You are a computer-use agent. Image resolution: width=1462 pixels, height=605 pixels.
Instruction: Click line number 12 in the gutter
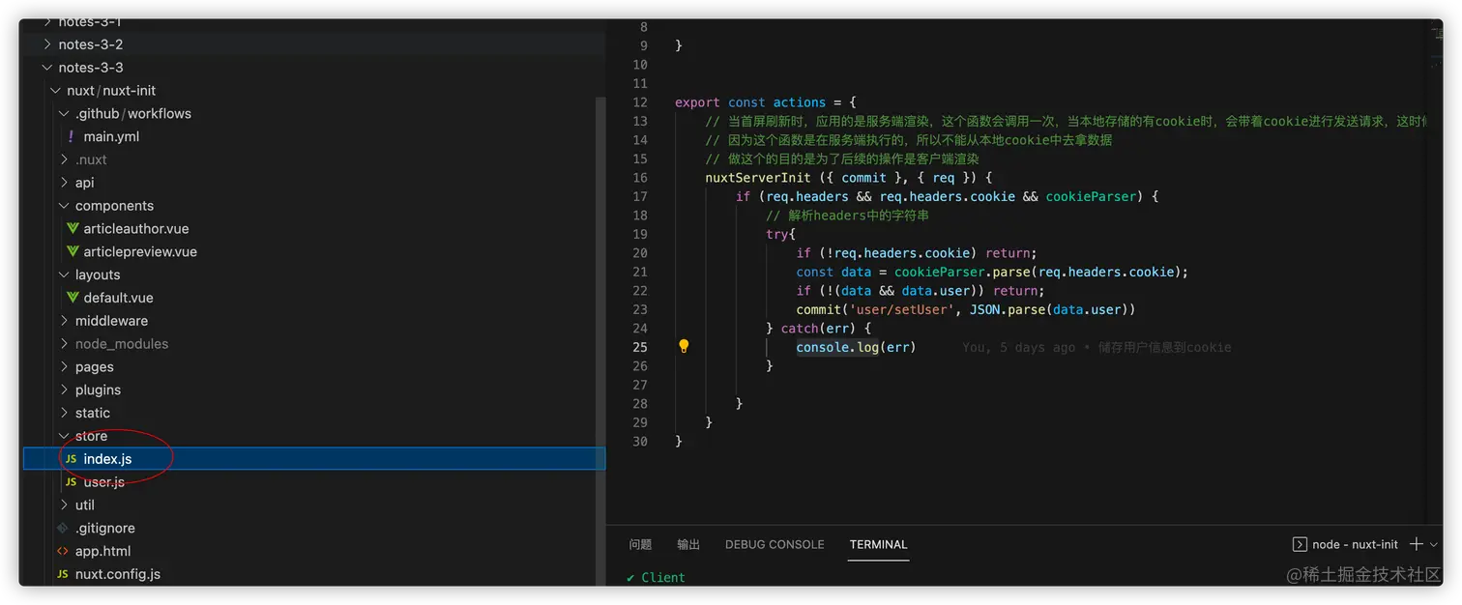(x=639, y=102)
